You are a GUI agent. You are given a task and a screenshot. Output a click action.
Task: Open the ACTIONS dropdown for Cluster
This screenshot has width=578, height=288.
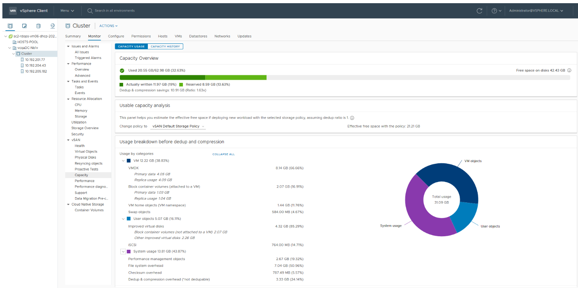pos(108,26)
